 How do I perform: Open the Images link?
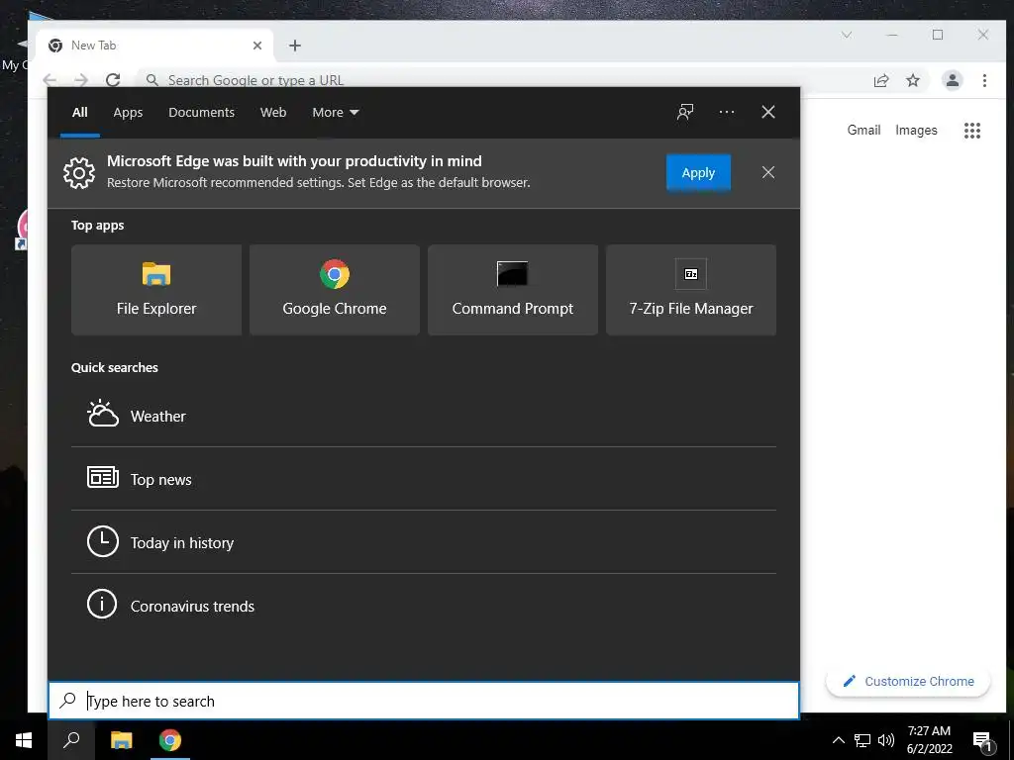coord(916,130)
